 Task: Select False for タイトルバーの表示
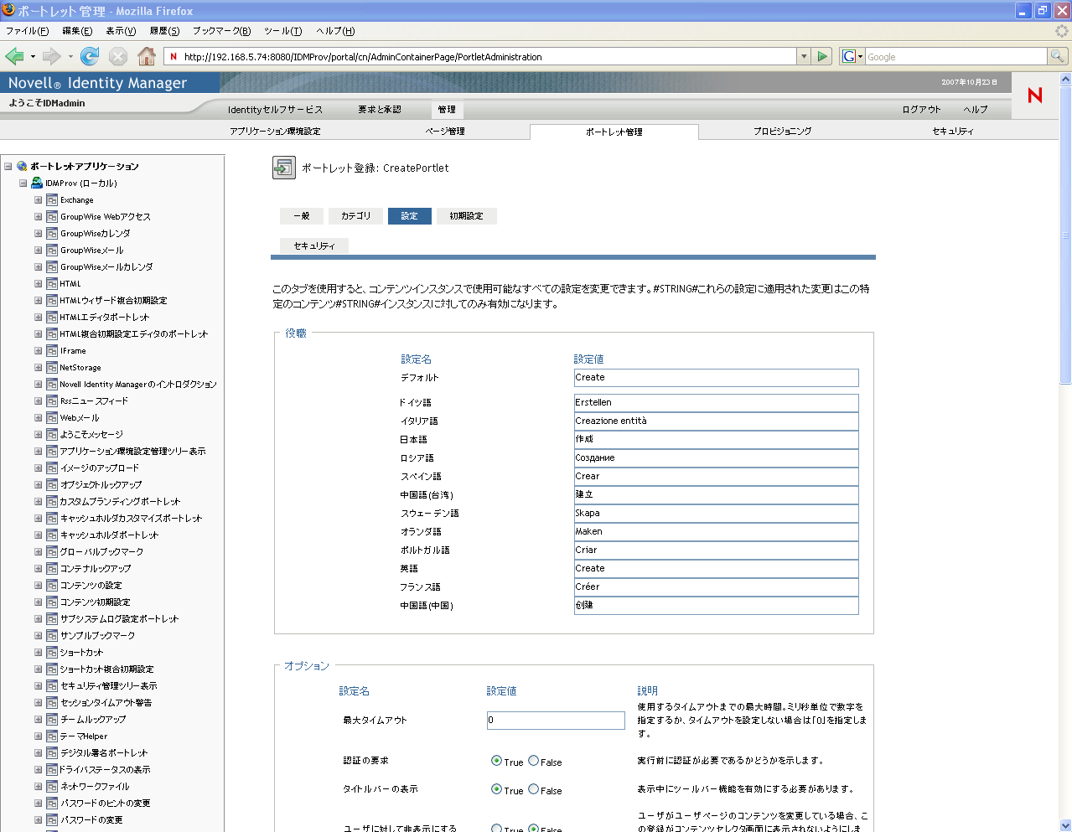pos(533,789)
